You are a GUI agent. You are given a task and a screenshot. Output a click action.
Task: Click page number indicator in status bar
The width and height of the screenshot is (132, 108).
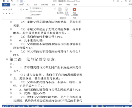coord(9,106)
